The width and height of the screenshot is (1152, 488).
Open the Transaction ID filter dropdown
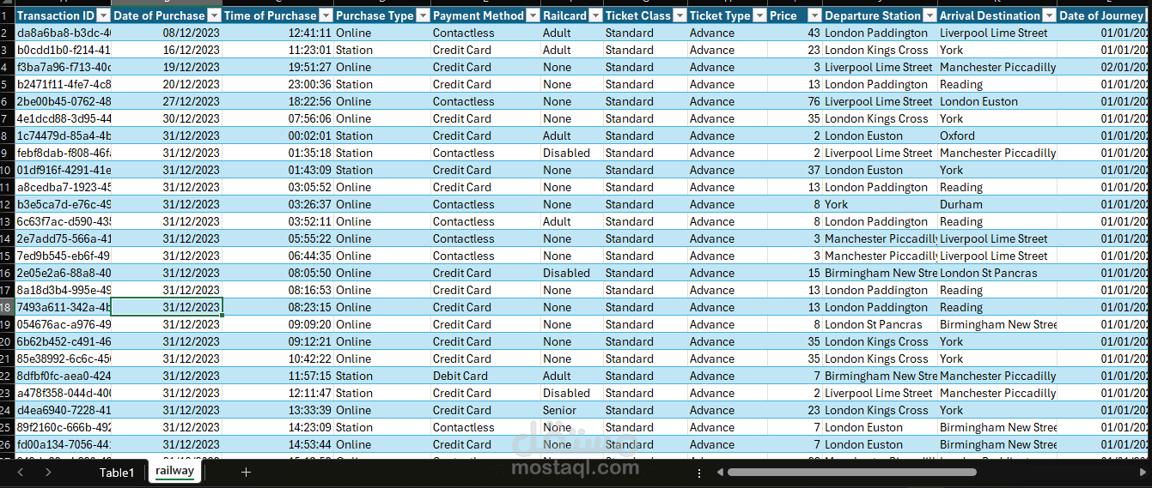[103, 15]
